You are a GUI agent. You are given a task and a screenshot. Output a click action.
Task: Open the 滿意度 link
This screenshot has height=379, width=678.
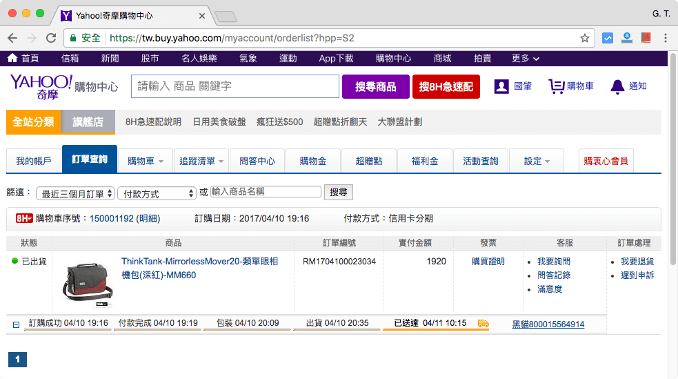(x=550, y=289)
